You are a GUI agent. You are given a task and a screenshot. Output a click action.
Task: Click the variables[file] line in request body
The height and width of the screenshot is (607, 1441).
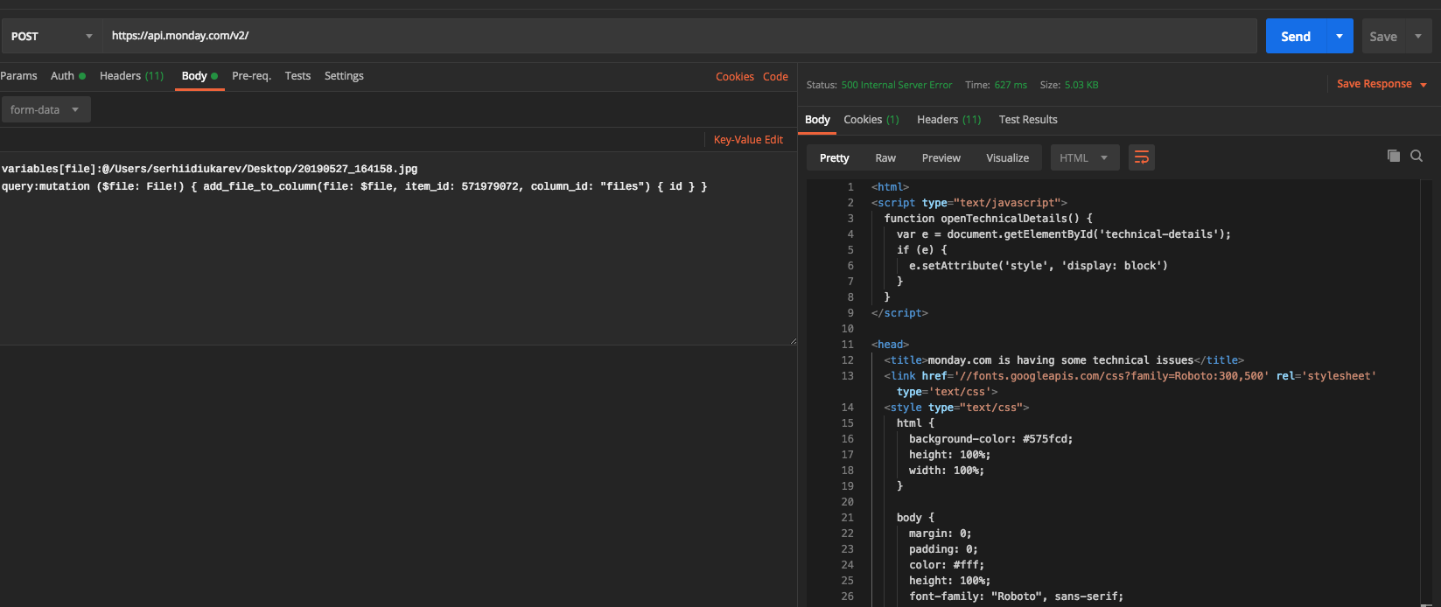(x=210, y=169)
